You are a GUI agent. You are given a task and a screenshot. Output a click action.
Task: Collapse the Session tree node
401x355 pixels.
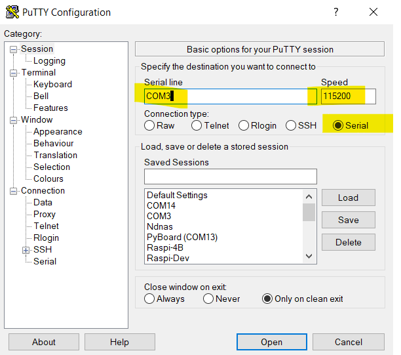13,49
